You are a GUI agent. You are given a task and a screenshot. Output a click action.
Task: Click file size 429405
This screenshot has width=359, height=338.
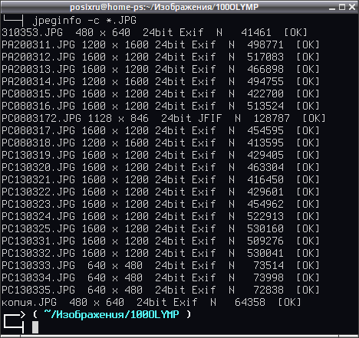coord(265,155)
